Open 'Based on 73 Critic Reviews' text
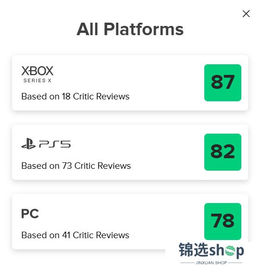The image size is (258, 265). [x=76, y=166]
